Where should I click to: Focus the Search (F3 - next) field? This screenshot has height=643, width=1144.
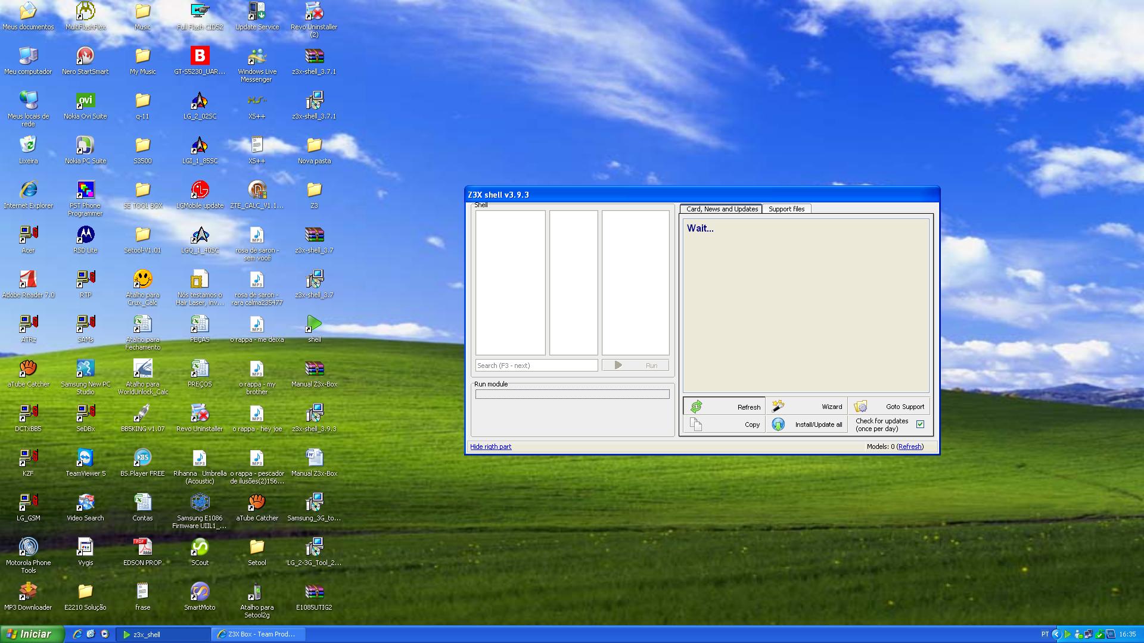pyautogui.click(x=536, y=366)
